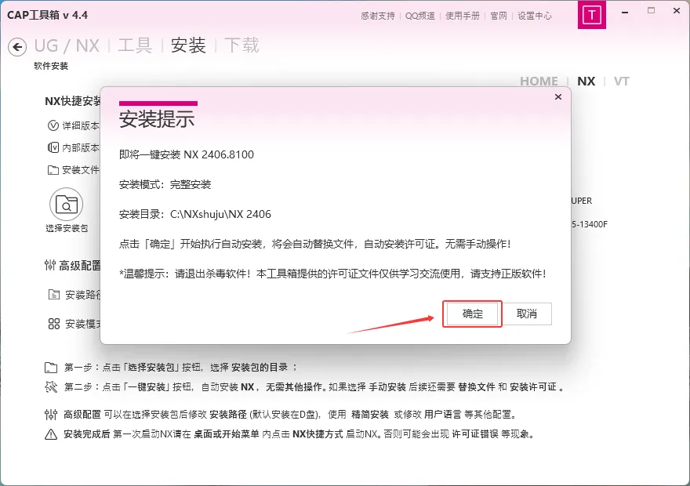Close the 安装提示 dialog
The image size is (690, 486).
coord(558,96)
